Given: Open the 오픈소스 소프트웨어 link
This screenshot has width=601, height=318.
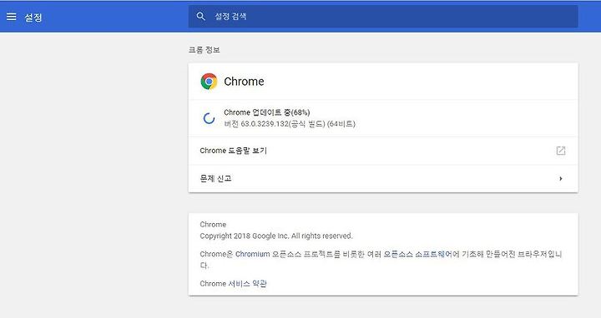Looking at the screenshot, I should click(418, 254).
